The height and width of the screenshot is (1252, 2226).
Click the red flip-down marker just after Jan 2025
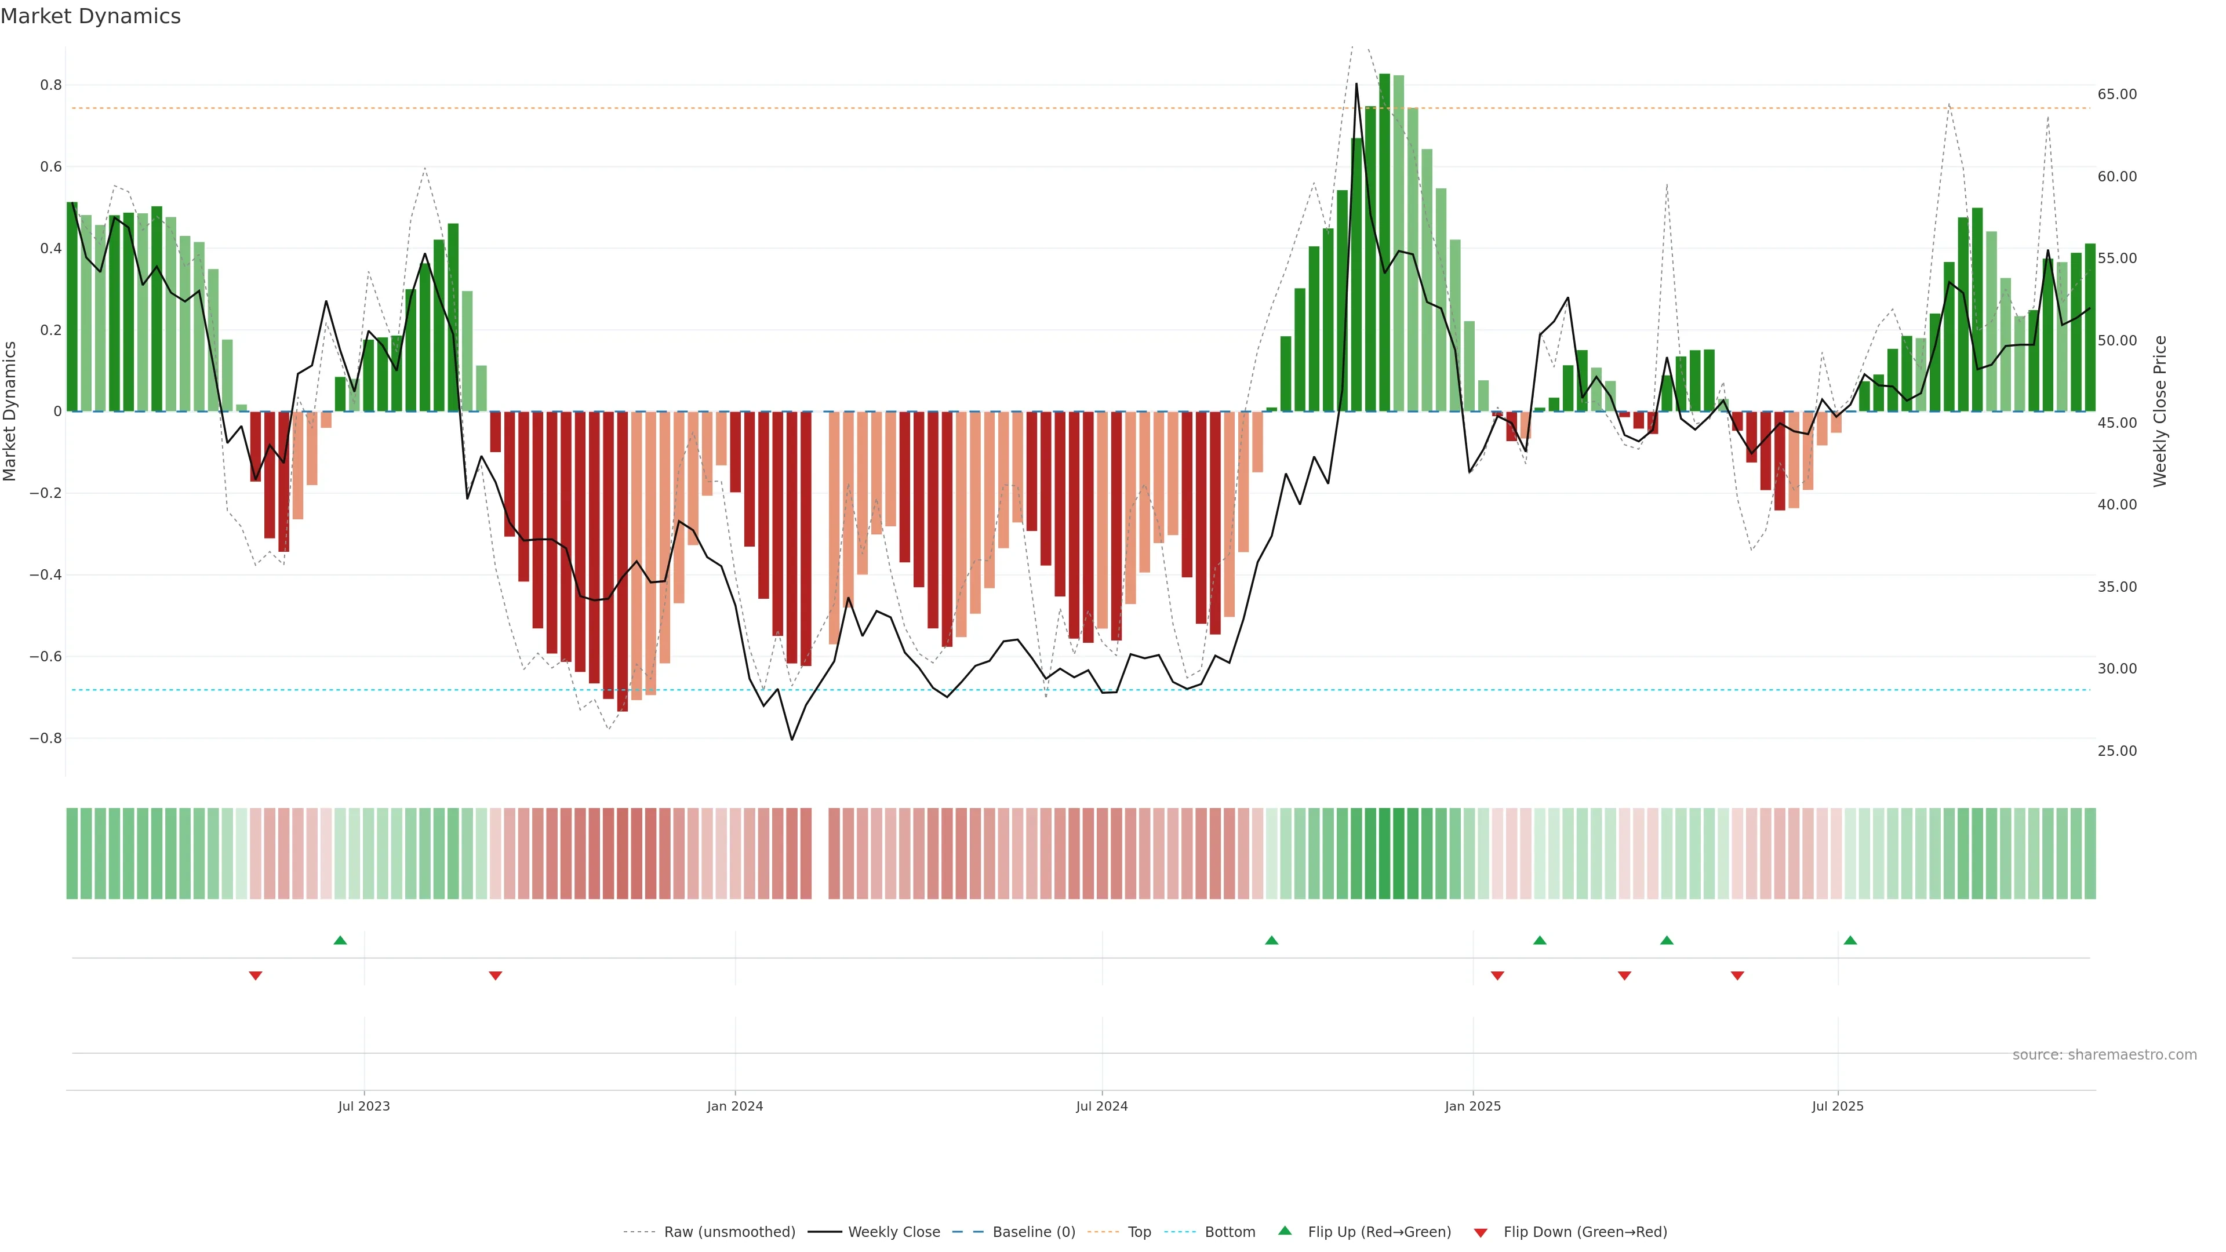pos(1497,976)
